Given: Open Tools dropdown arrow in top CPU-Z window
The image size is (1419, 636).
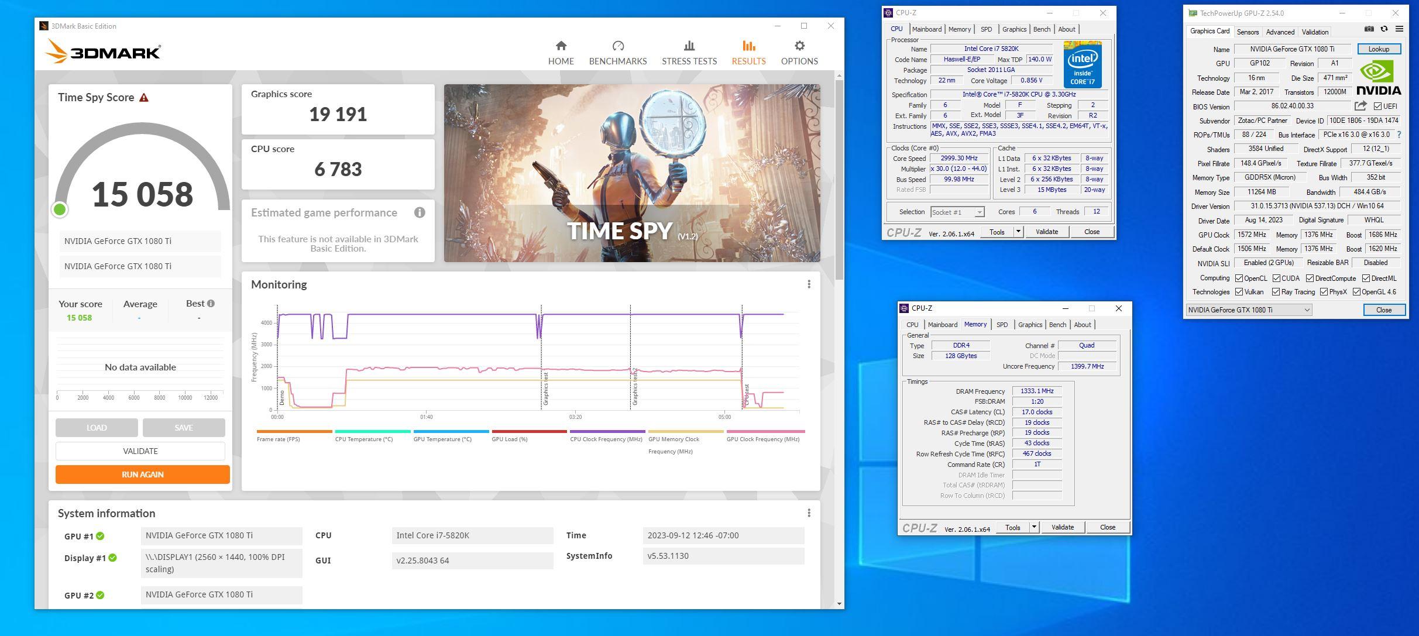Looking at the screenshot, I should point(1018,232).
